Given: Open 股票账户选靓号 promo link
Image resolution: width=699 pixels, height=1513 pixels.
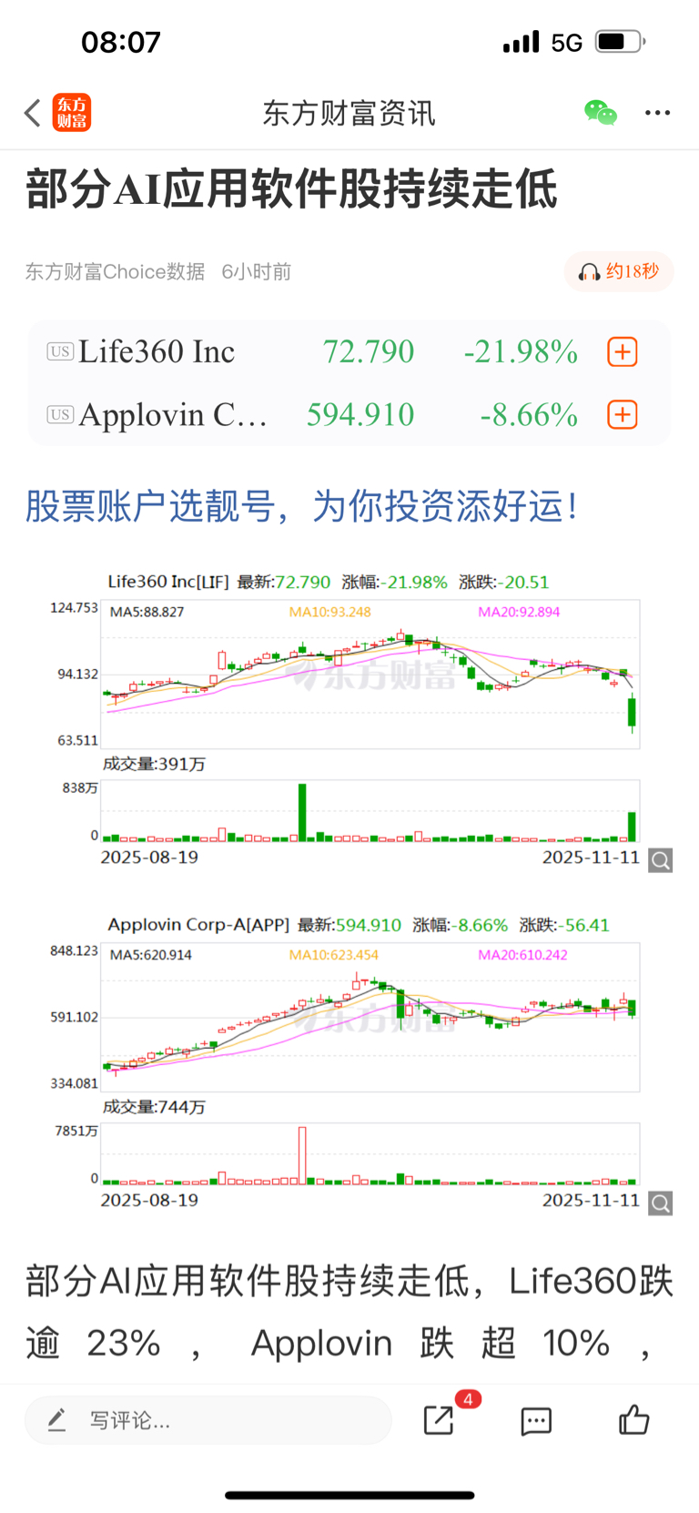Looking at the screenshot, I should pyautogui.click(x=302, y=505).
